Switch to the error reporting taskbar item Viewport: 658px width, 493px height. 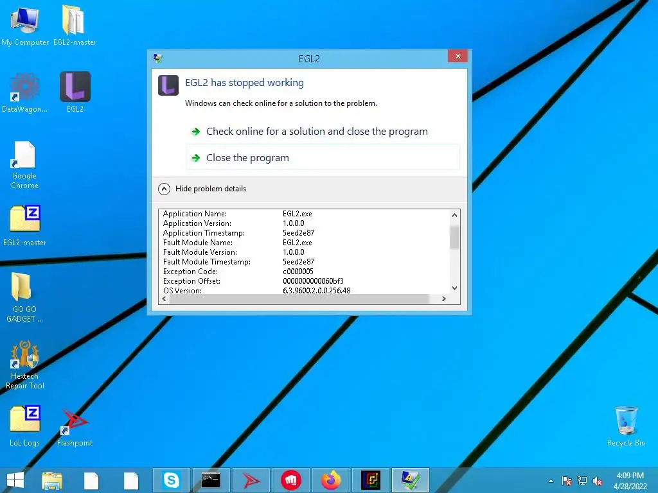pyautogui.click(x=411, y=480)
